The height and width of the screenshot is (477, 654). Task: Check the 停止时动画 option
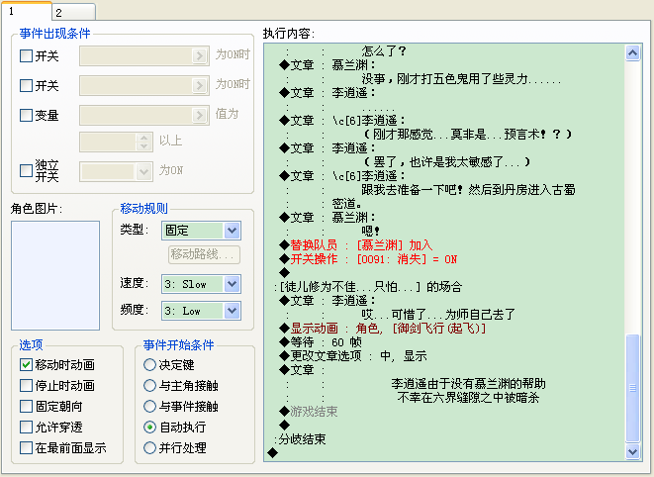pos(26,386)
